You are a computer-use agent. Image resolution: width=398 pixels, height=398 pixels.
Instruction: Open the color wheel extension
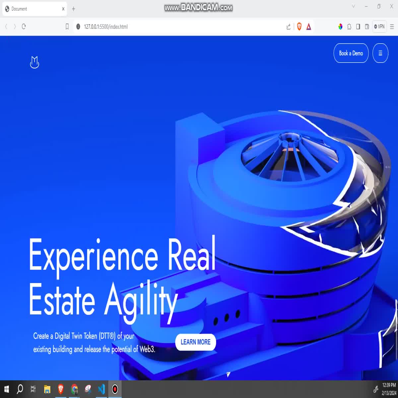340,27
